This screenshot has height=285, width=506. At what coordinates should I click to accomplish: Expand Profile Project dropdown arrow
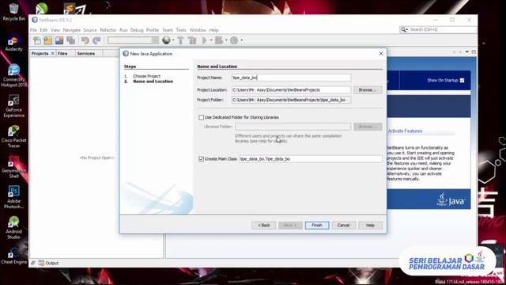tap(241, 40)
